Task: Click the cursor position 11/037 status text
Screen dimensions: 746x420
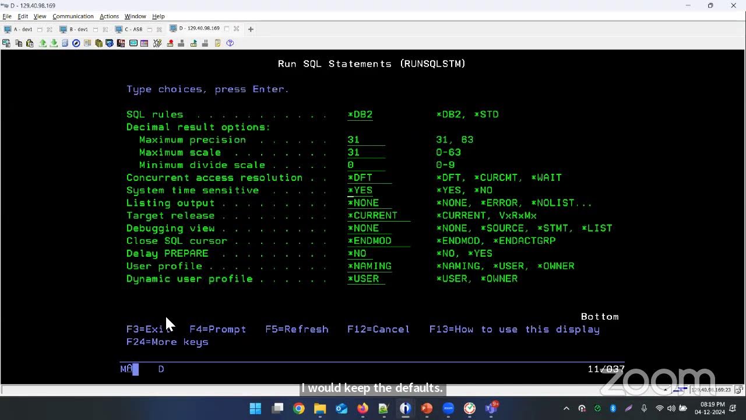Action: 606,369
